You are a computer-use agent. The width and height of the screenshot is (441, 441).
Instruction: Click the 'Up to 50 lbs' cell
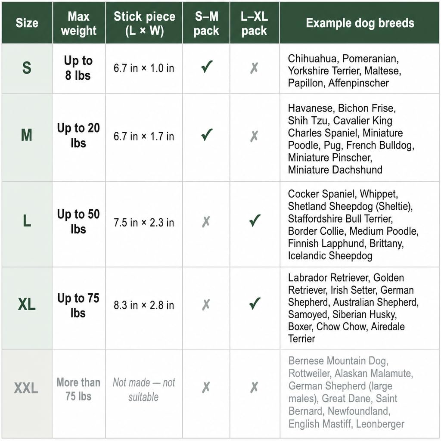click(x=78, y=222)
